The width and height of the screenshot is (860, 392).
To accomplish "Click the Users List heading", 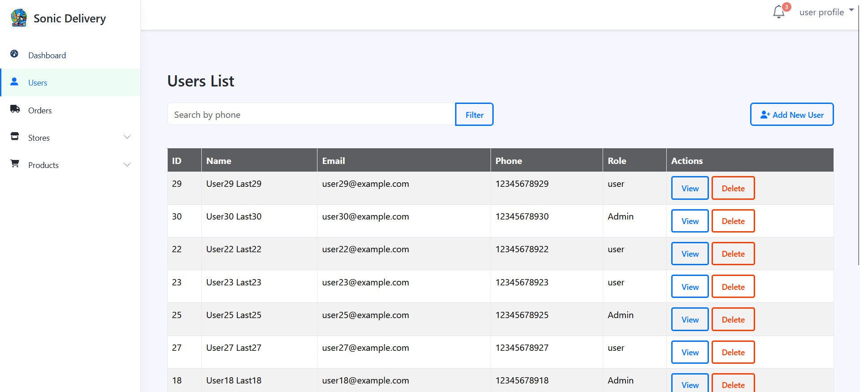I will point(201,81).
